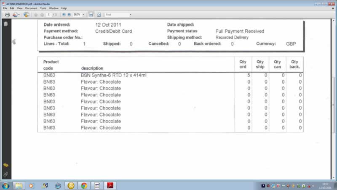Image resolution: width=337 pixels, height=190 pixels.
Task: Go to the next page arrow
Action: coord(42,14)
